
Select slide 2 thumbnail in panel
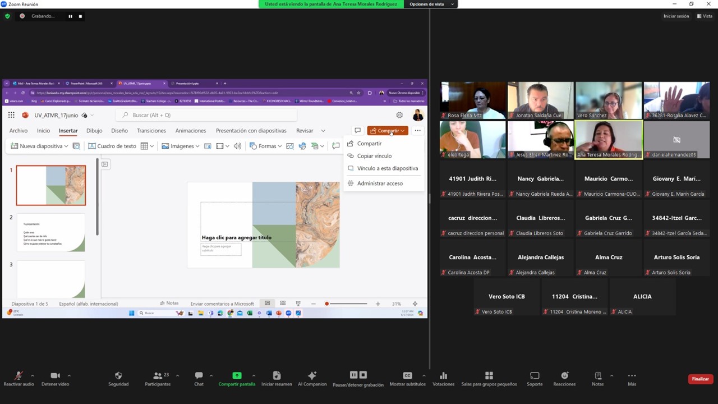pyautogui.click(x=51, y=232)
